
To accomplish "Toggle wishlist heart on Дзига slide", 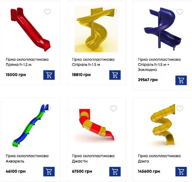I will [180, 109].
